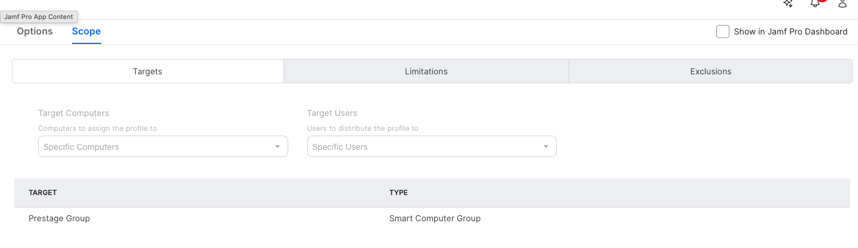Click the user account profile icon
Screen dimensions: 858x248
tap(843, 4)
